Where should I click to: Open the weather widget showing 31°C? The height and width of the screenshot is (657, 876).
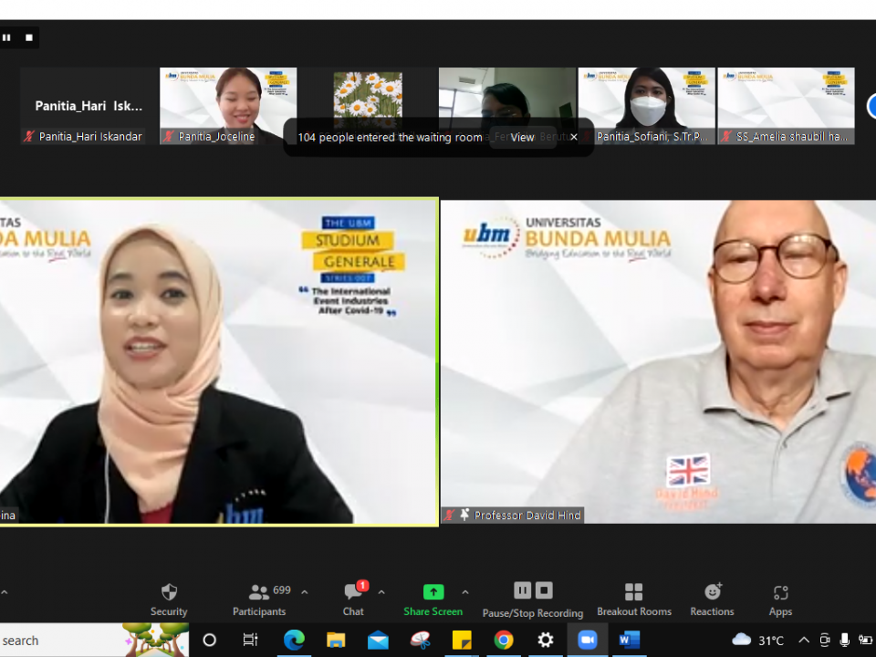(x=758, y=641)
